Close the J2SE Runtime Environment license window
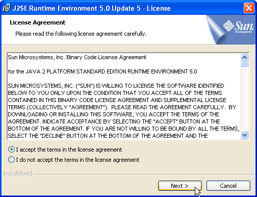The width and height of the screenshot is (257, 197). click(x=249, y=8)
